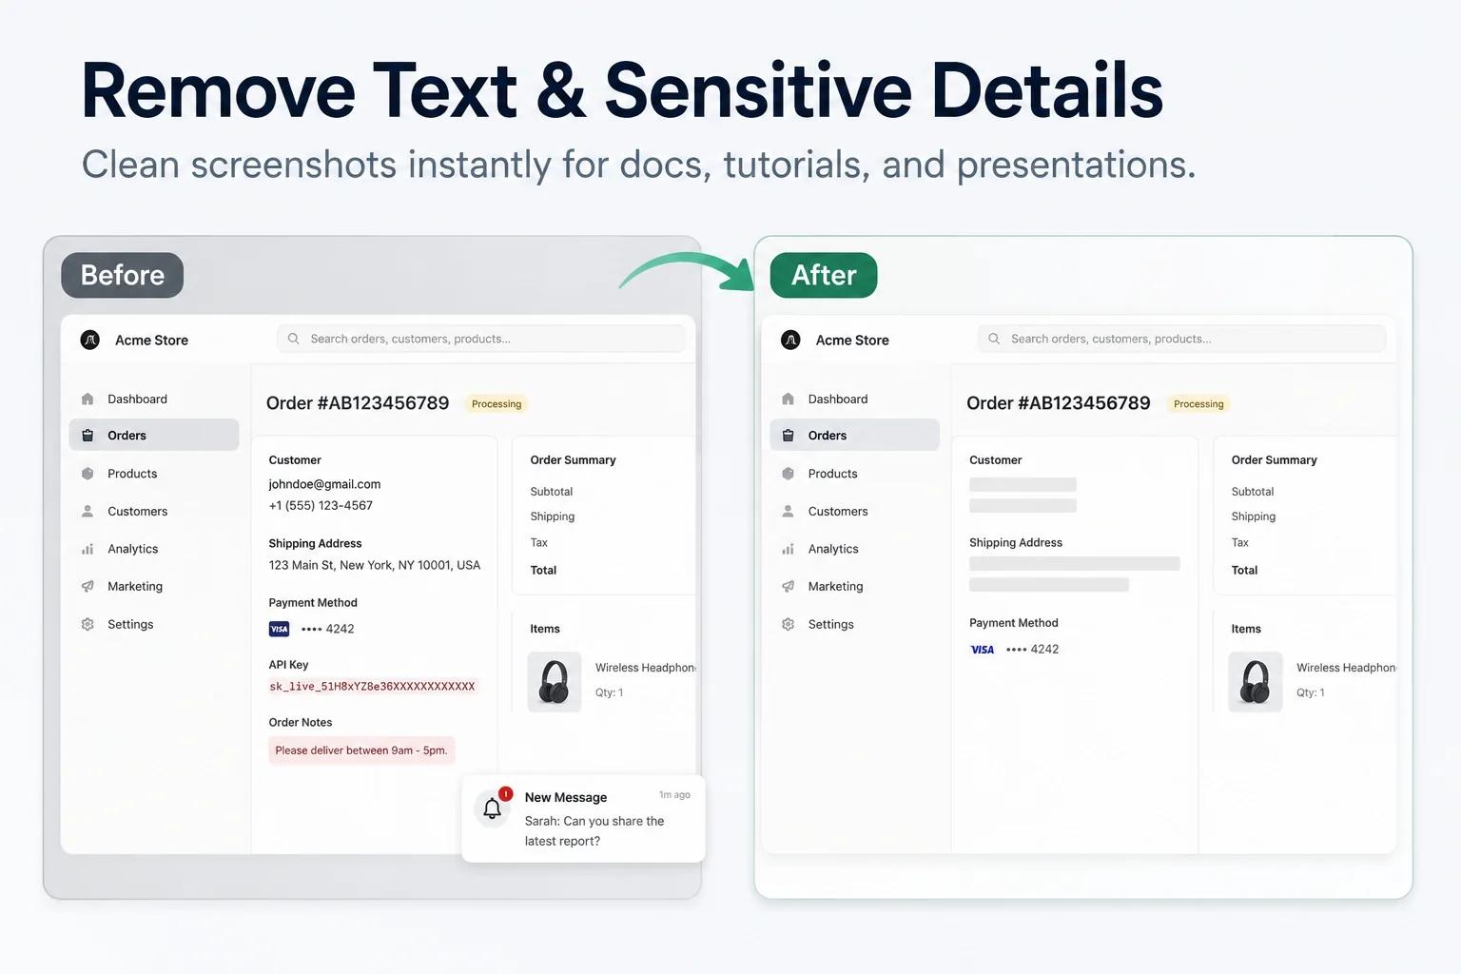The height and width of the screenshot is (974, 1461).
Task: Click the search magnifier icon in Before panel
Action: 294,339
